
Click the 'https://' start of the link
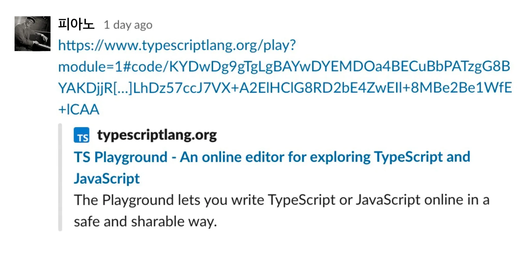[81, 45]
